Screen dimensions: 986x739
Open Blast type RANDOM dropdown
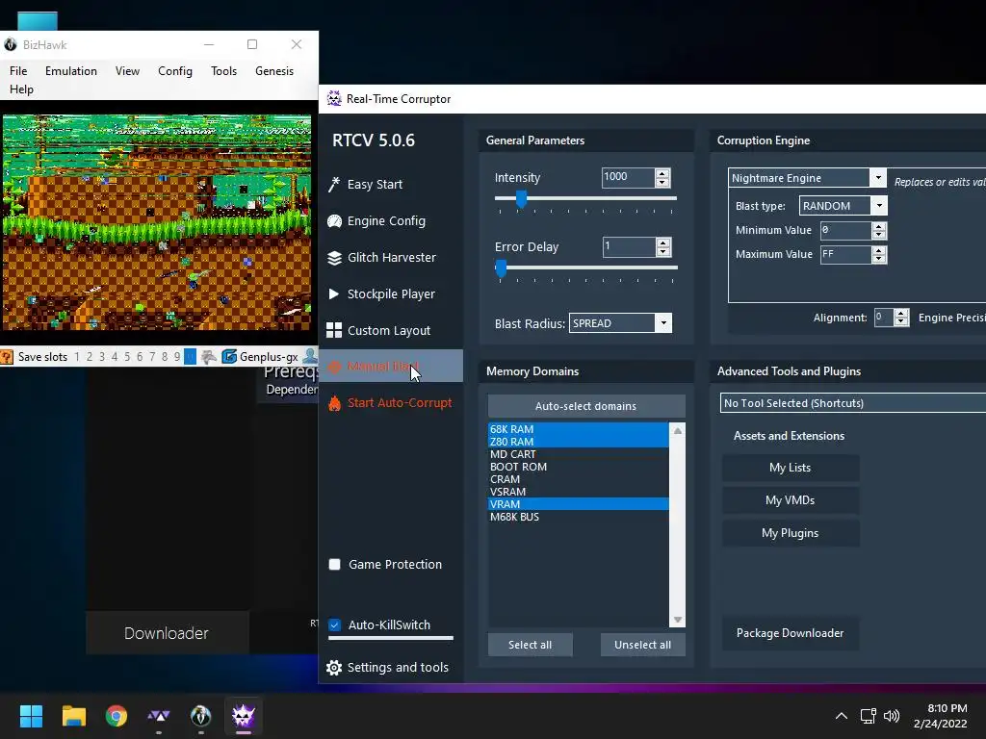click(x=880, y=206)
